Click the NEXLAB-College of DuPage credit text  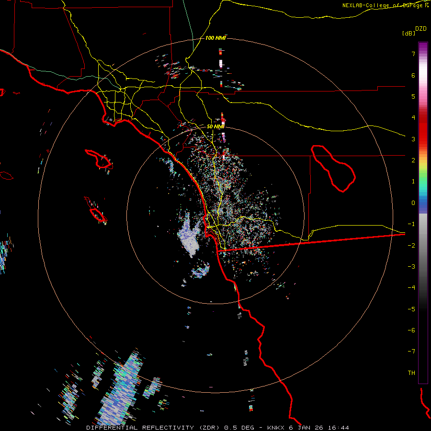(x=384, y=5)
